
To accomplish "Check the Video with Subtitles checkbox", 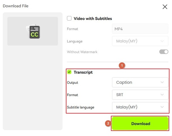I will [x=69, y=18].
